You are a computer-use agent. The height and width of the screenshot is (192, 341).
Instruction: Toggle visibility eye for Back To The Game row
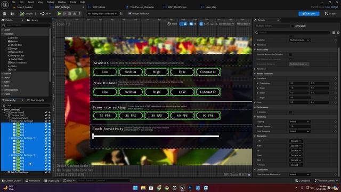click(50, 172)
